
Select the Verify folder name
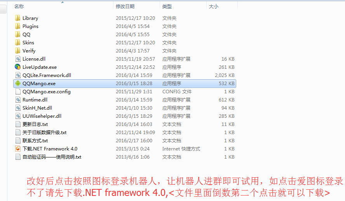tap(29, 51)
